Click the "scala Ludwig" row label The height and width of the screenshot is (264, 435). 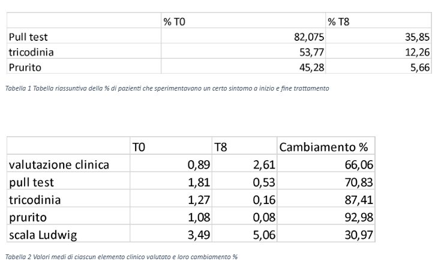[x=43, y=235]
